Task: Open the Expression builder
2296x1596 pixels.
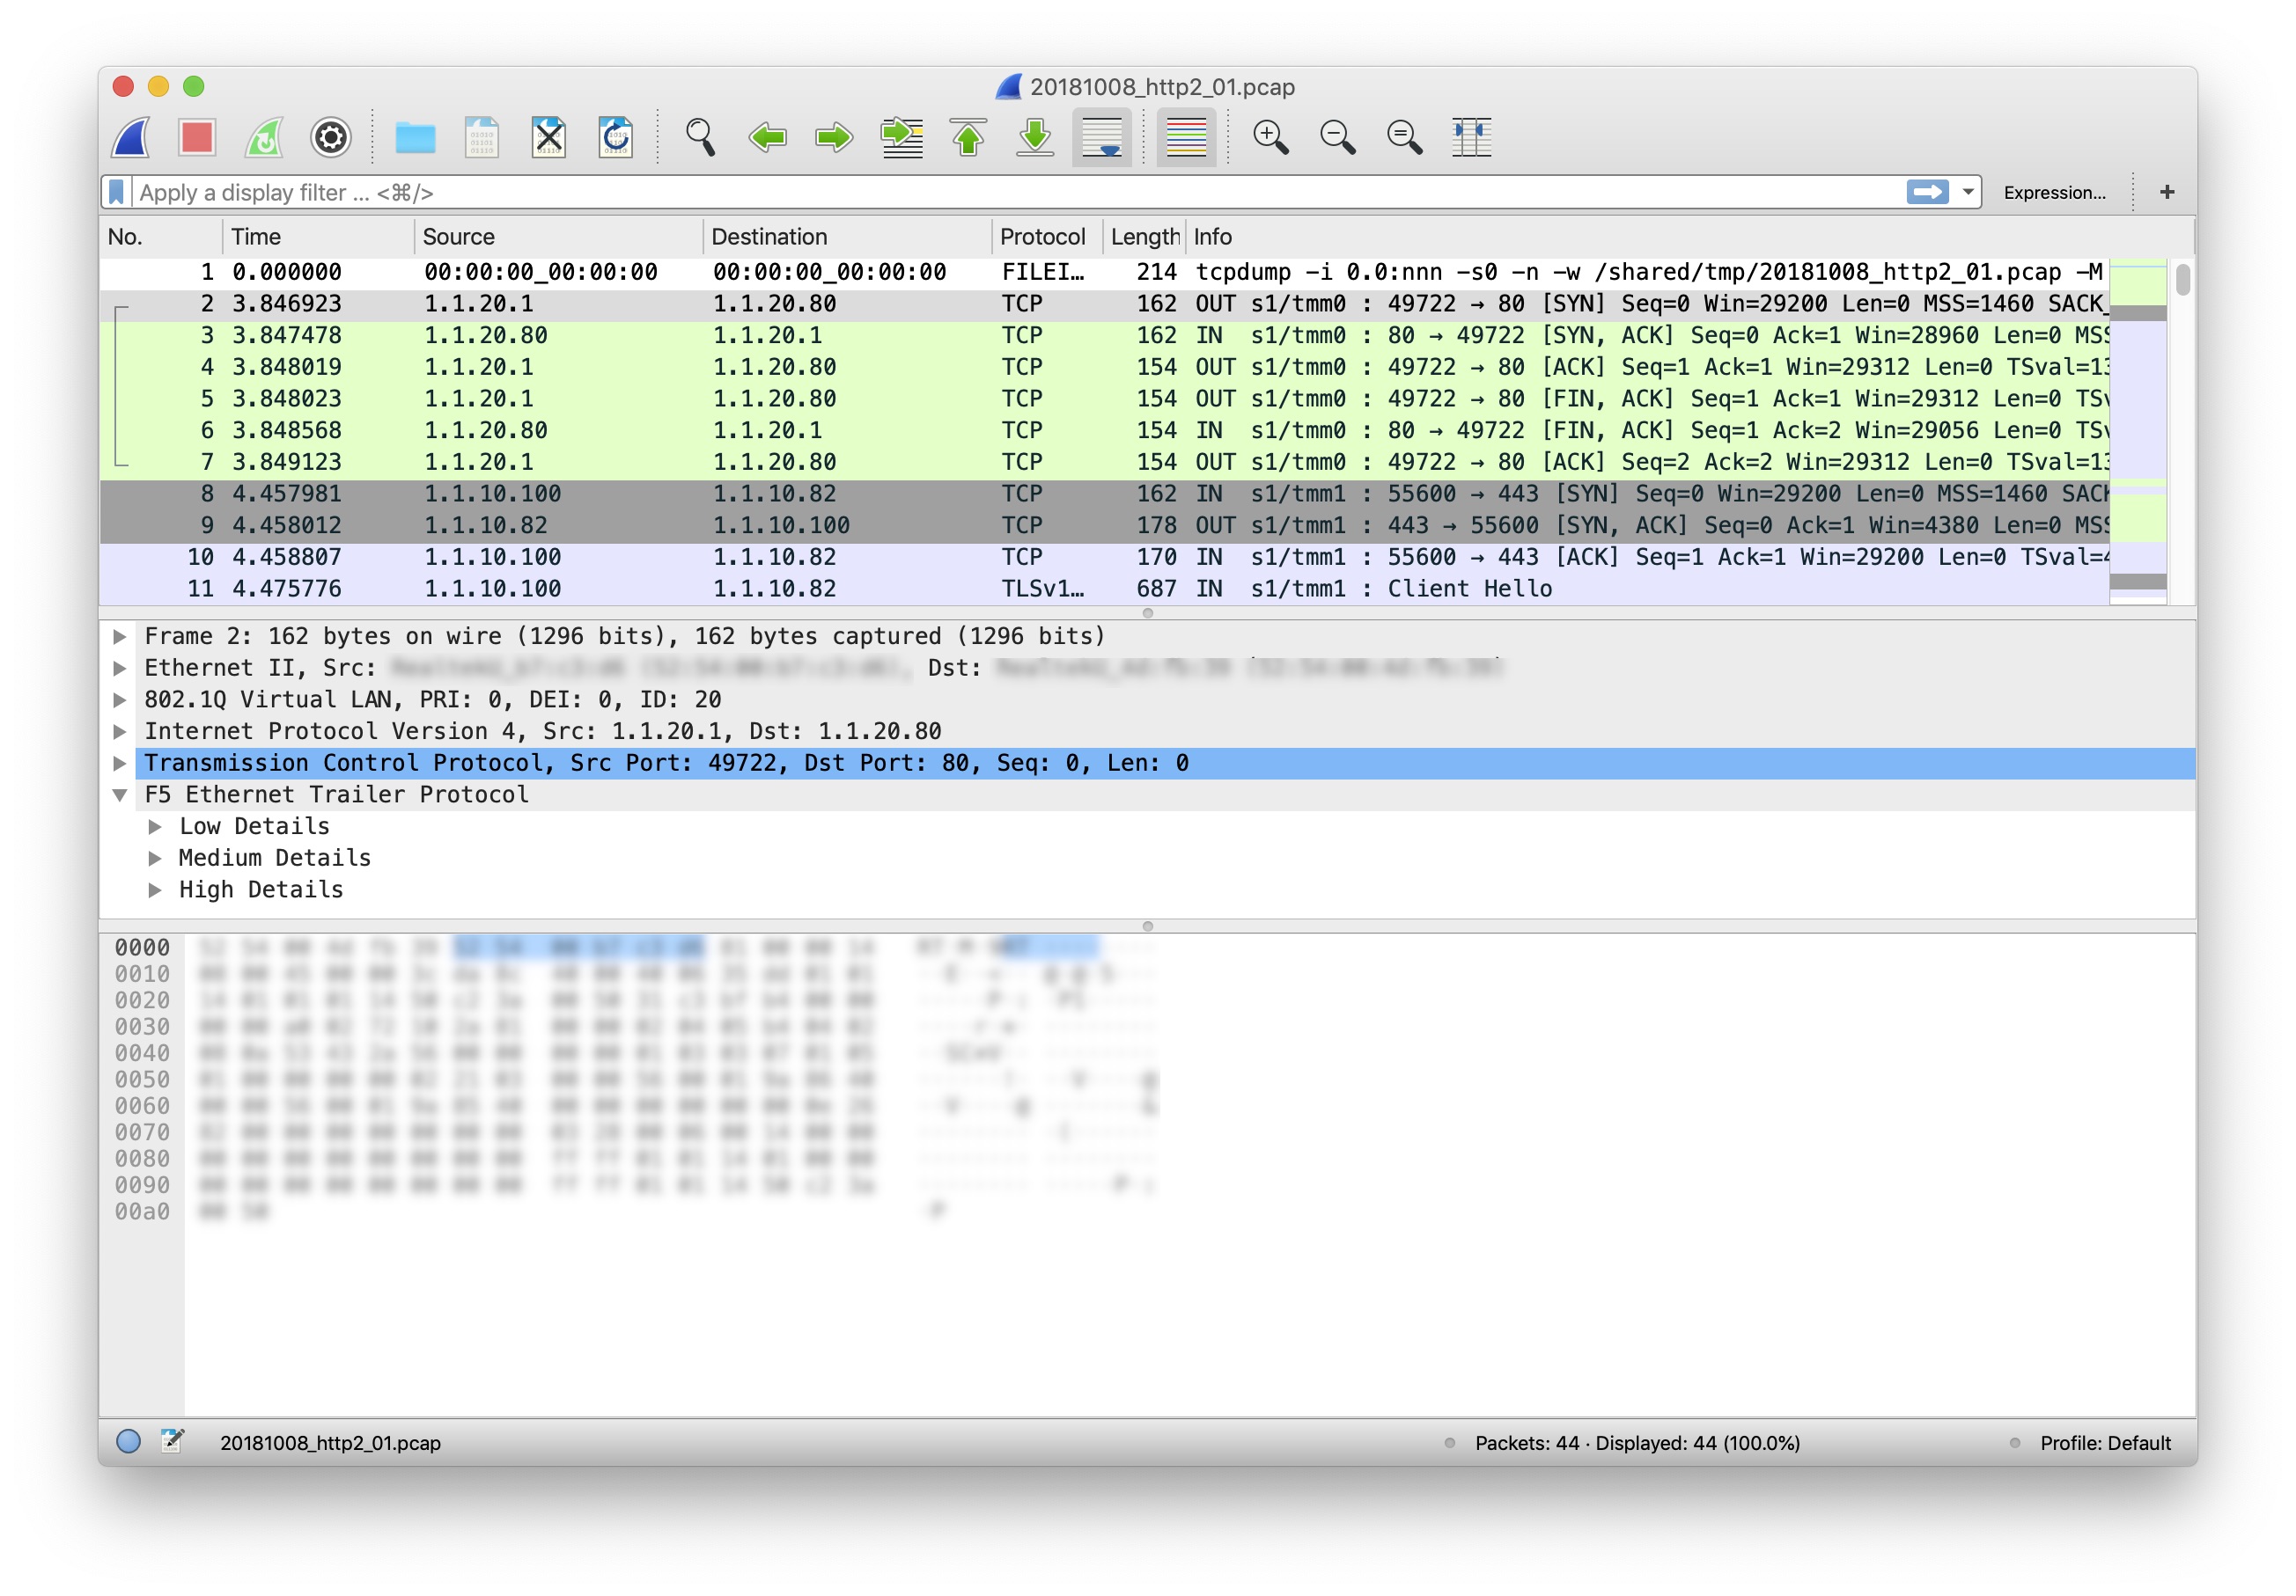Action: (2052, 191)
